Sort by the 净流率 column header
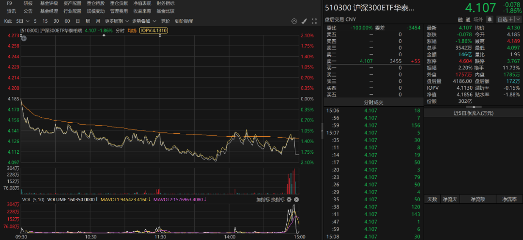Viewport: 523px width, 240px height. pos(509,199)
